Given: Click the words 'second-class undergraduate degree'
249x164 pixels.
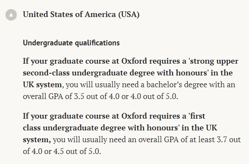Looking at the screenshot, I should [89, 73].
